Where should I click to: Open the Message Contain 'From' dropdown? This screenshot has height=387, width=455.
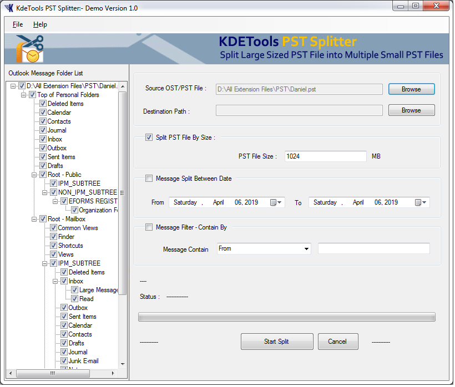click(x=264, y=249)
